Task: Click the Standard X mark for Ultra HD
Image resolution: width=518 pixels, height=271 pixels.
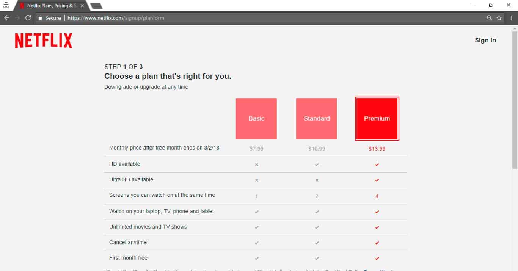Action: pos(317,180)
